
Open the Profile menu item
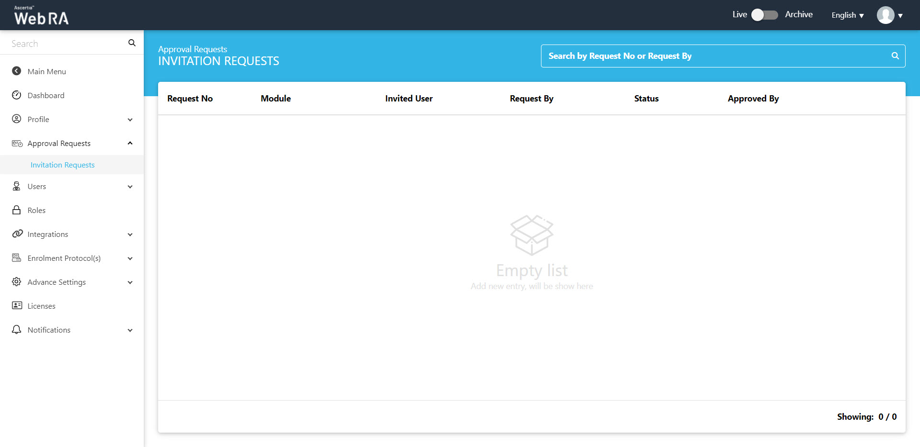coord(38,119)
